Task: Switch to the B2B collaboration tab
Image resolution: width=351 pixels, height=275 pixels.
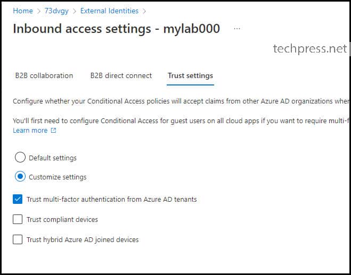Action: pyautogui.click(x=44, y=75)
